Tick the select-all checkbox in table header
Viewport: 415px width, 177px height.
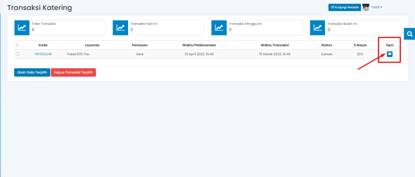coord(17,45)
